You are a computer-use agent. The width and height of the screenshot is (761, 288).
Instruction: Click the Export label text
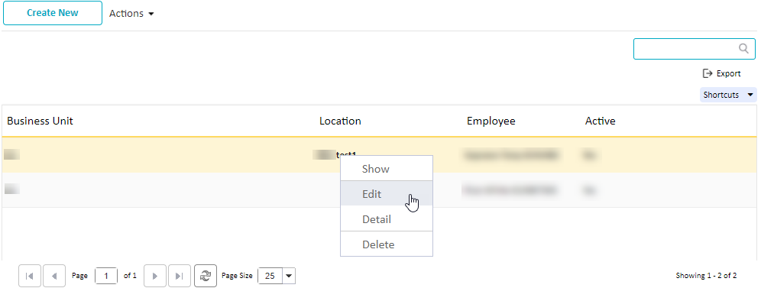728,73
